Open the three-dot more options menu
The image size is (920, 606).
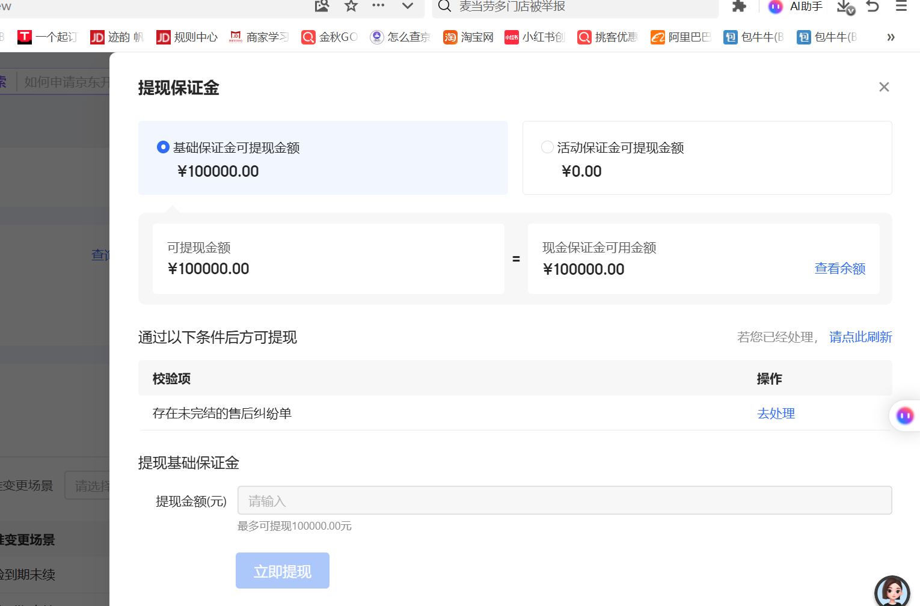click(378, 5)
